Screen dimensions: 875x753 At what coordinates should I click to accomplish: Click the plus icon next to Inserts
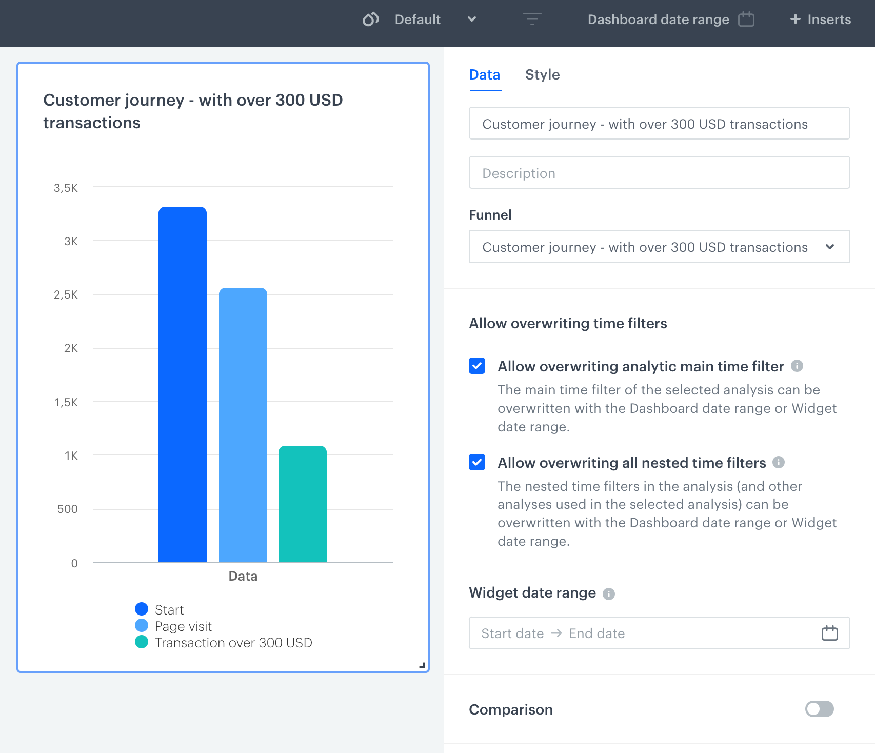pos(795,19)
